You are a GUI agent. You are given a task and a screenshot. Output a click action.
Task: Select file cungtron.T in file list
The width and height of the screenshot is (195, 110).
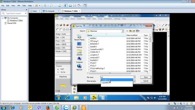94,55
